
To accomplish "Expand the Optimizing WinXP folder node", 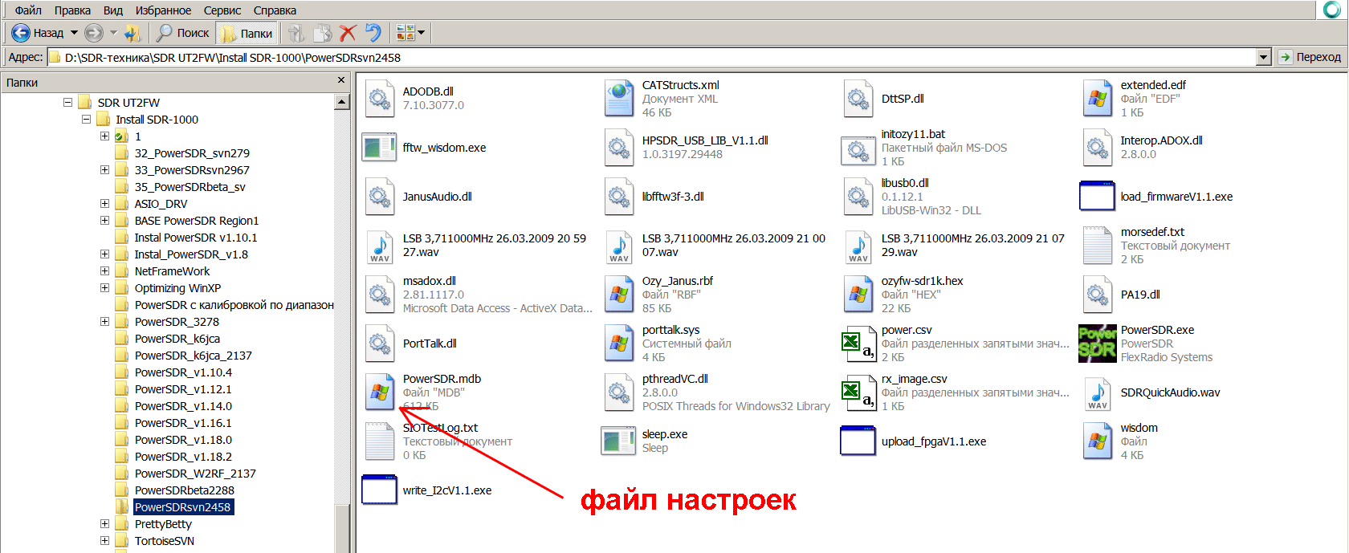I will point(104,288).
